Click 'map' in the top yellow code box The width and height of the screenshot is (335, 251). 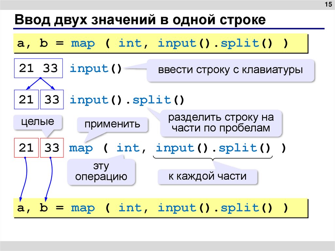coord(83,44)
